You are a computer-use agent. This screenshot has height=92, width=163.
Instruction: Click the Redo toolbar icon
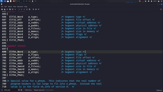tap(22, 9)
